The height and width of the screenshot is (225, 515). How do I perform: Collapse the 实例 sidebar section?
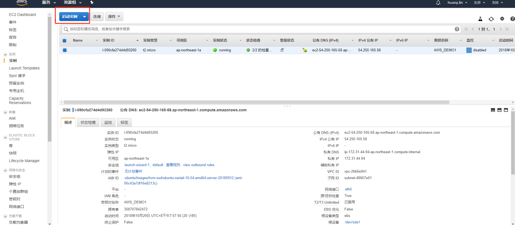(5, 54)
